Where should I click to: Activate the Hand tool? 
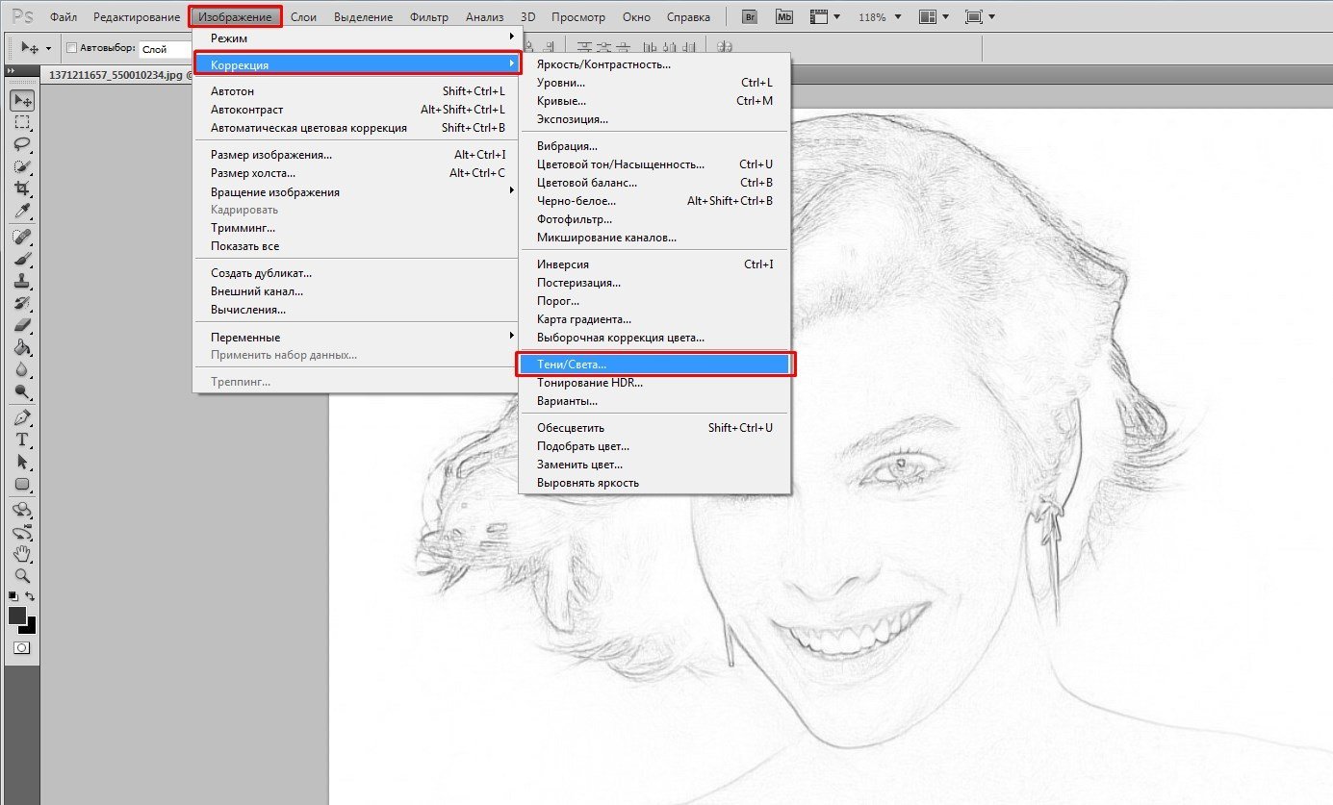[x=21, y=553]
